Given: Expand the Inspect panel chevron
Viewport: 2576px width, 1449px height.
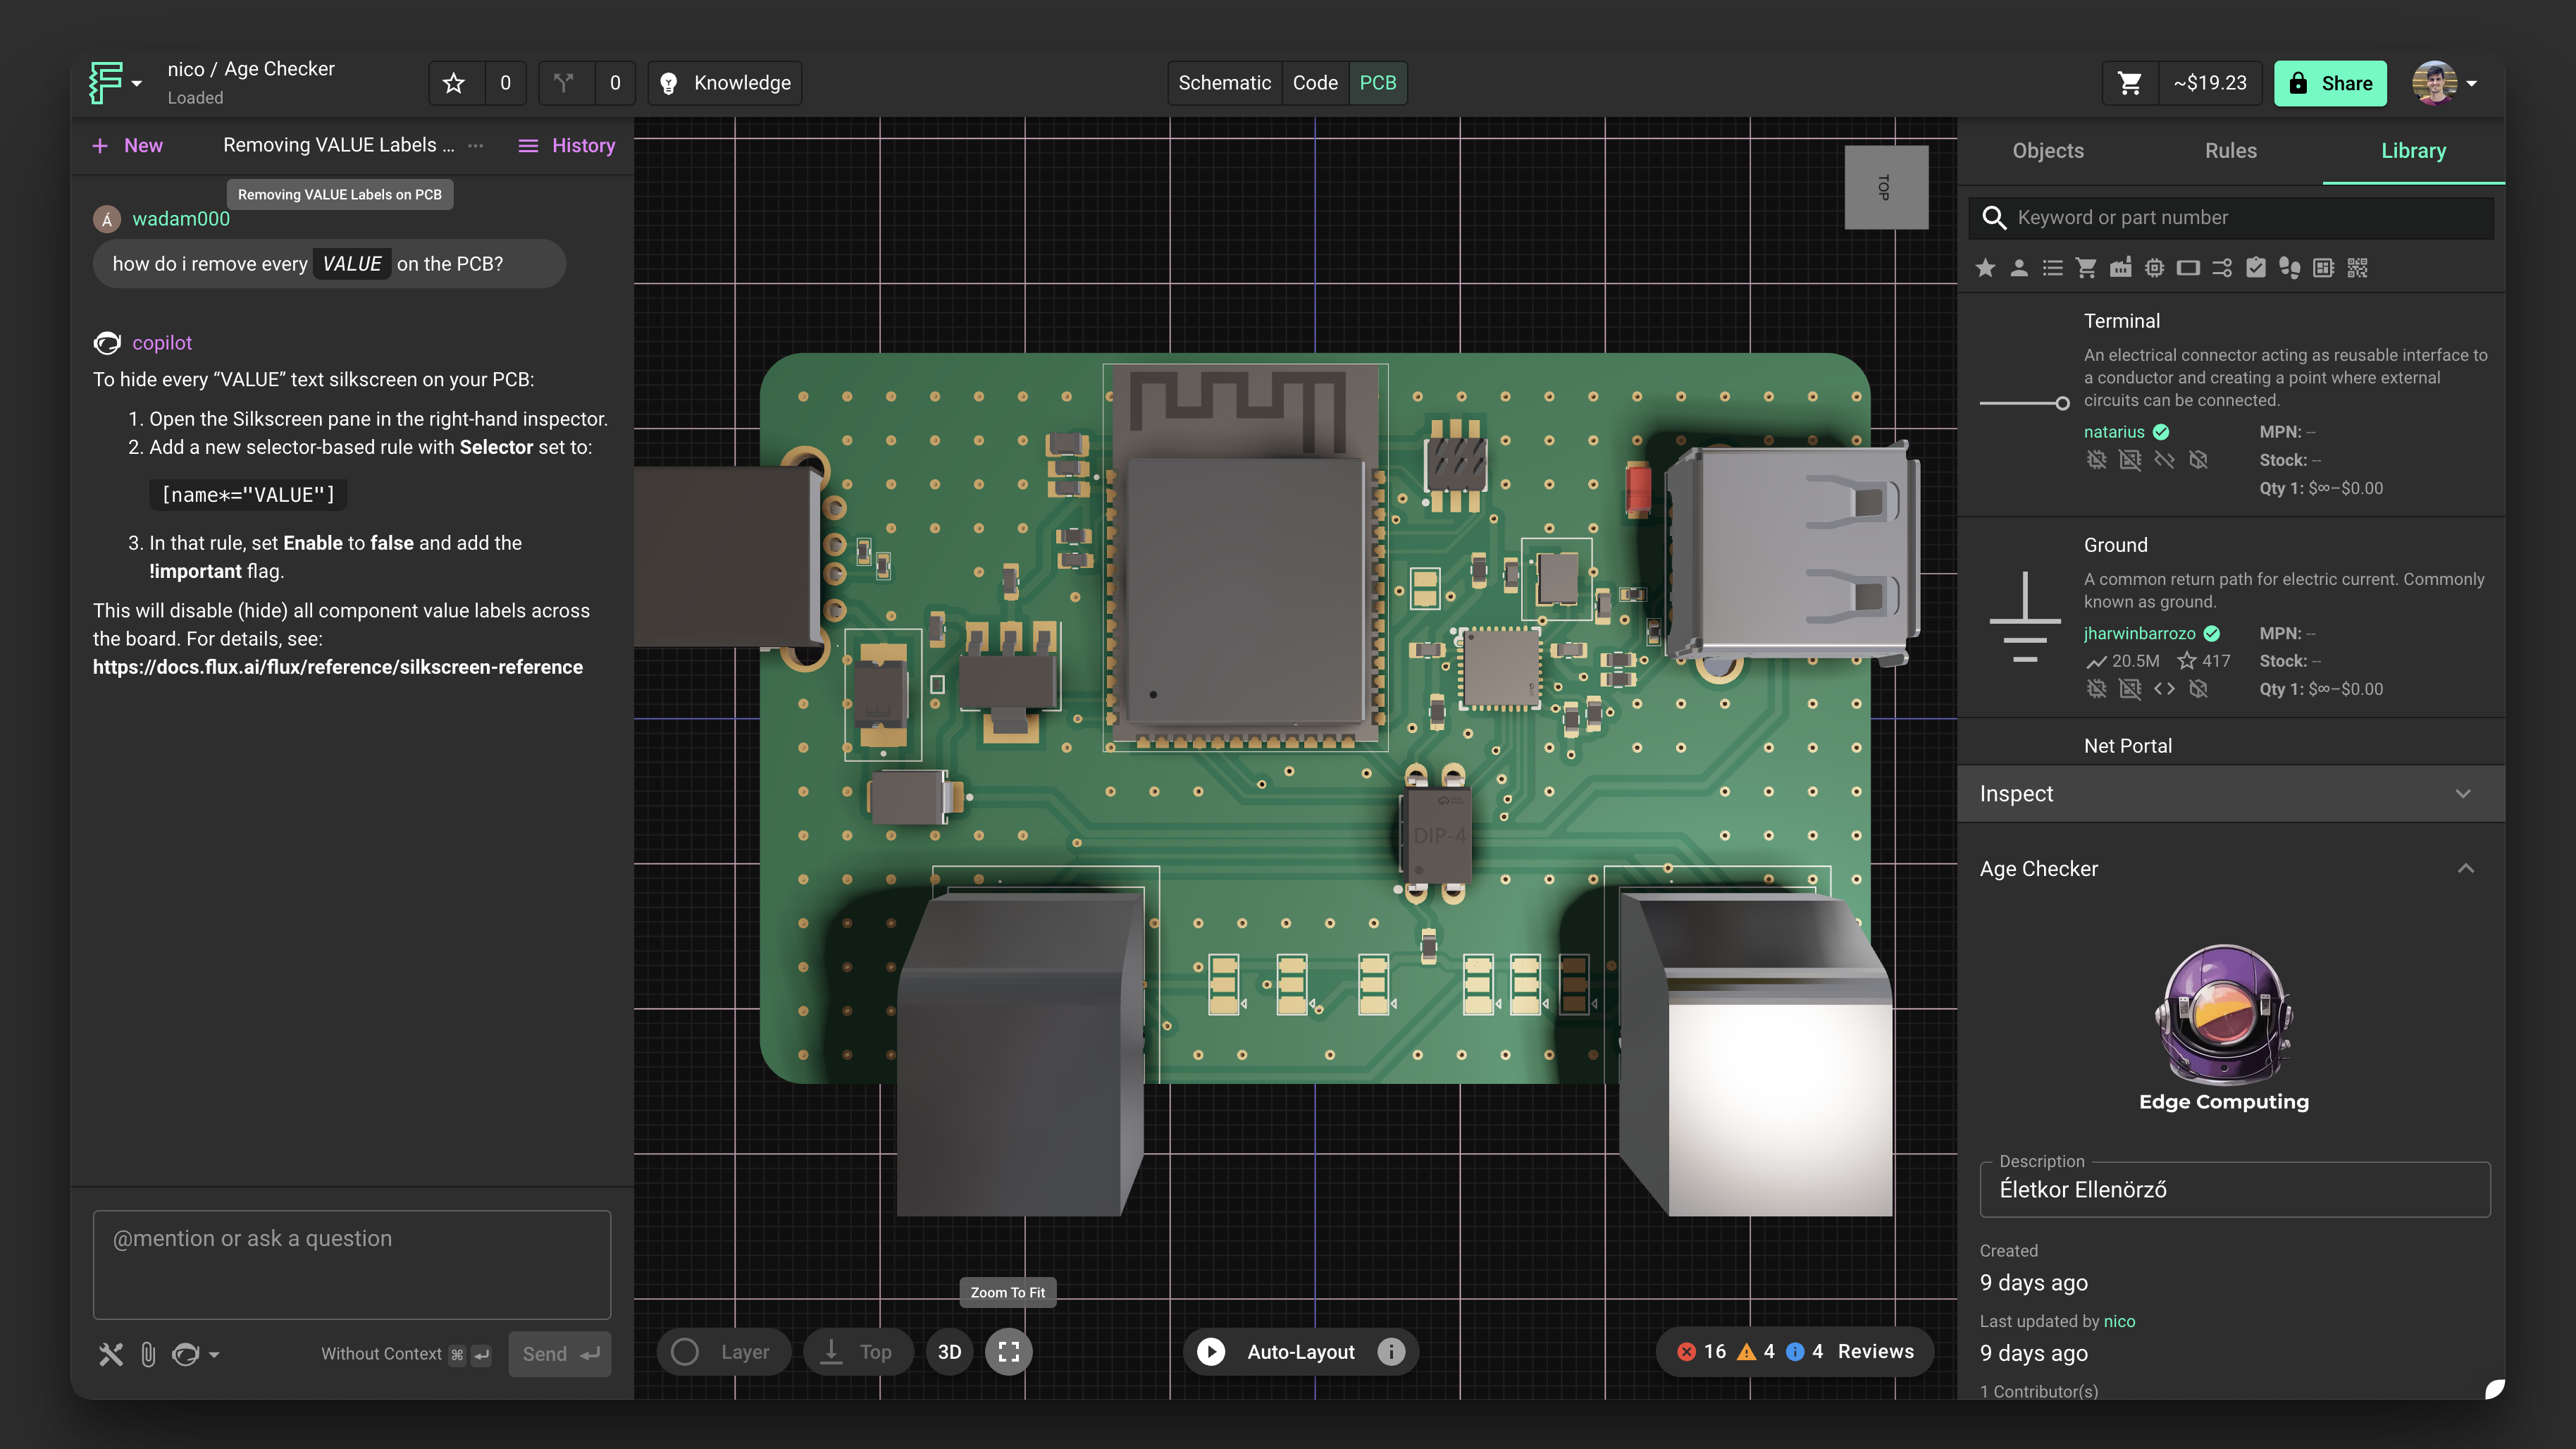Looking at the screenshot, I should 2463,794.
